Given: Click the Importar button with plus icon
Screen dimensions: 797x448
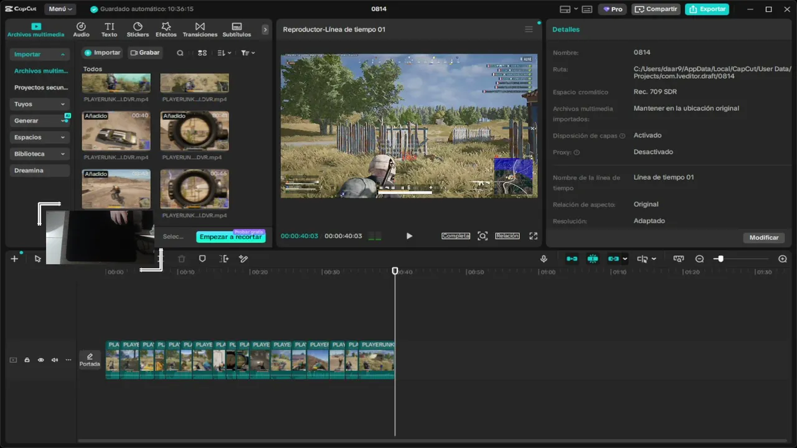Looking at the screenshot, I should tap(102, 53).
